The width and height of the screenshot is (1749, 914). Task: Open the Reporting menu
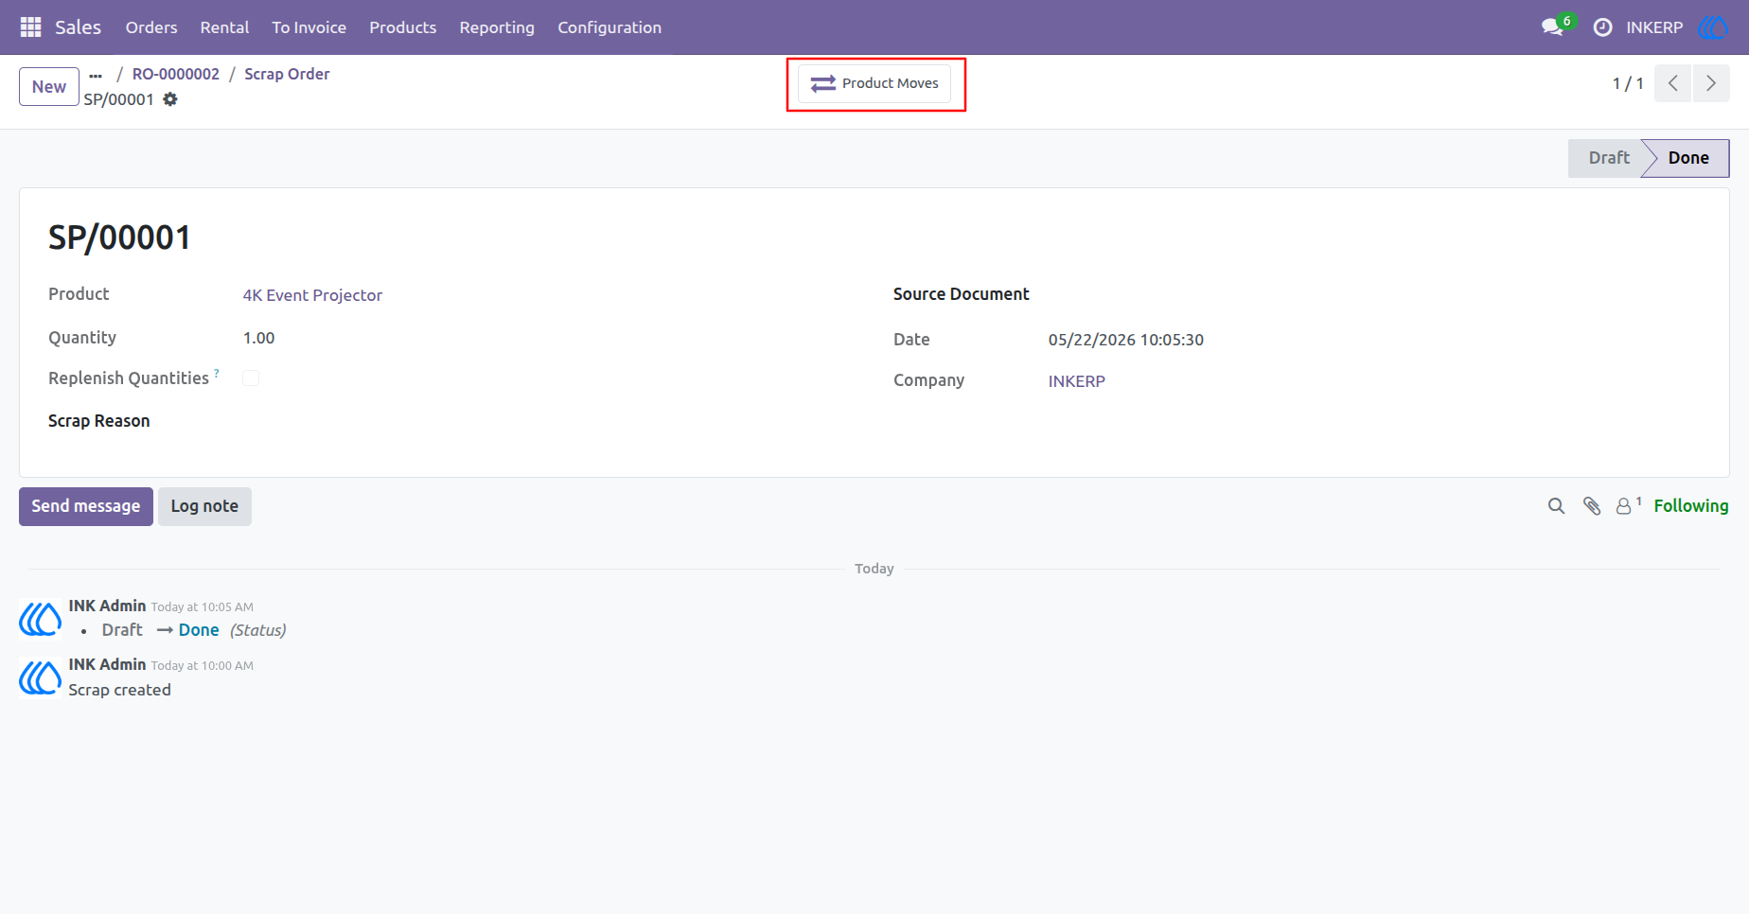pos(497,27)
